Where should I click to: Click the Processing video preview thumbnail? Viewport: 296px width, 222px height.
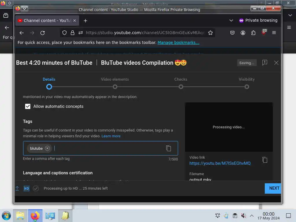point(229,127)
